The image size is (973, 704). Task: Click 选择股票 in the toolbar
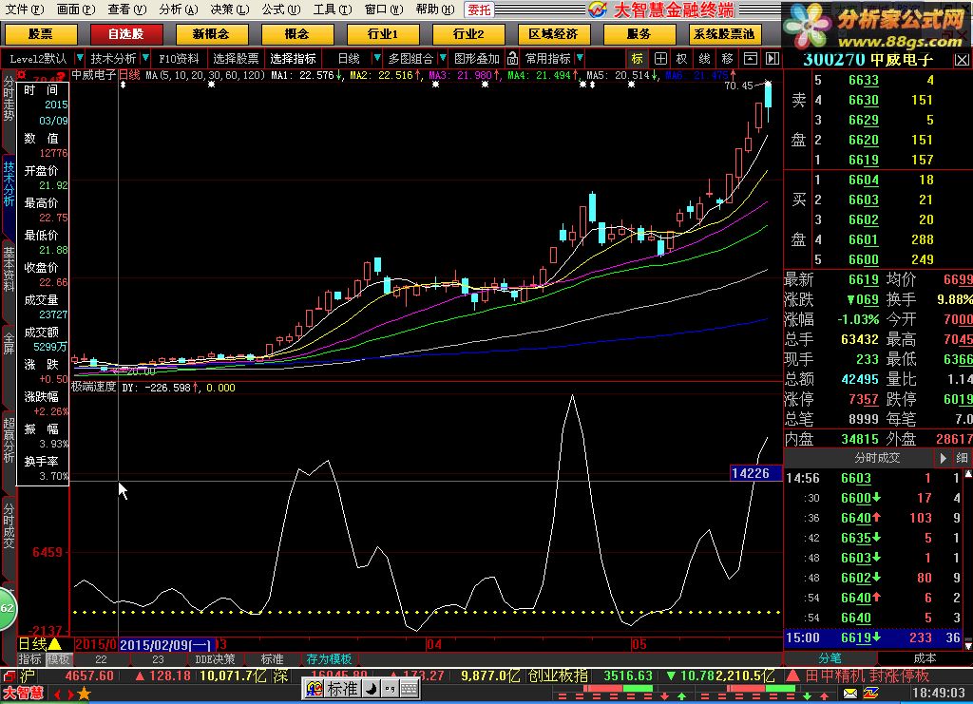(236, 58)
